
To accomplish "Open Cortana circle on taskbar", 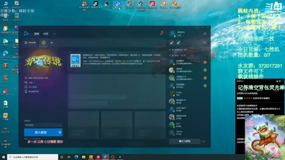I will coord(62,157).
